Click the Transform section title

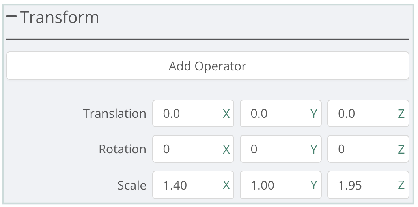click(59, 17)
